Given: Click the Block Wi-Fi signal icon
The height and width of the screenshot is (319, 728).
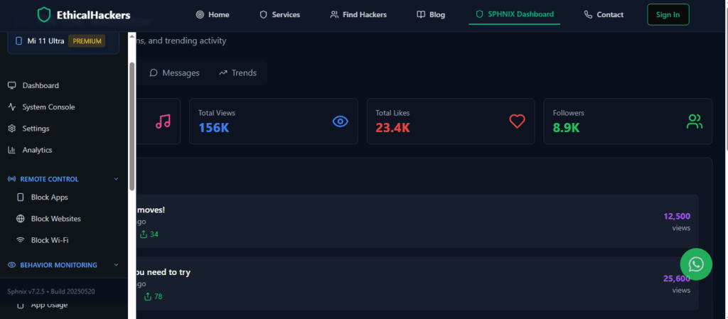Looking at the screenshot, I should point(21,240).
